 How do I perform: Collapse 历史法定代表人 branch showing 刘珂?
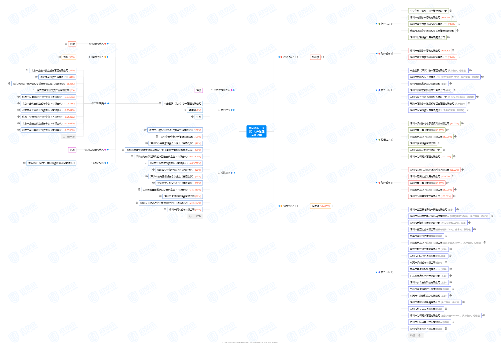click(x=86, y=150)
